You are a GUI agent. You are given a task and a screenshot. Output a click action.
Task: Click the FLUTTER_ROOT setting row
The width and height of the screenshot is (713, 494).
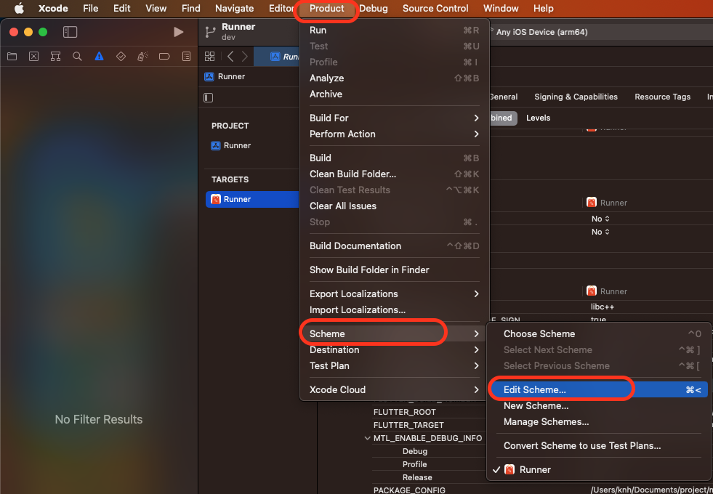405,412
